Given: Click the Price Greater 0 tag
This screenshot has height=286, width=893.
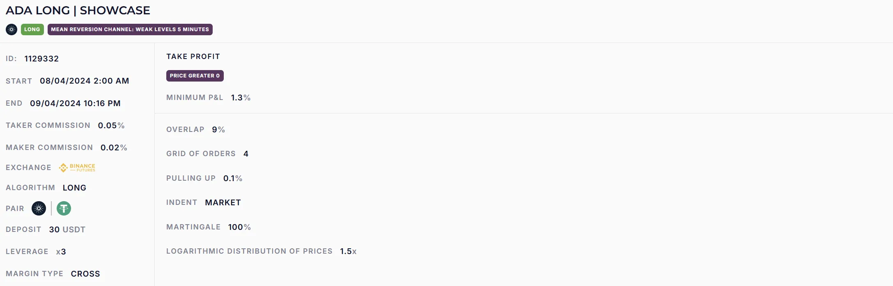Looking at the screenshot, I should [195, 76].
